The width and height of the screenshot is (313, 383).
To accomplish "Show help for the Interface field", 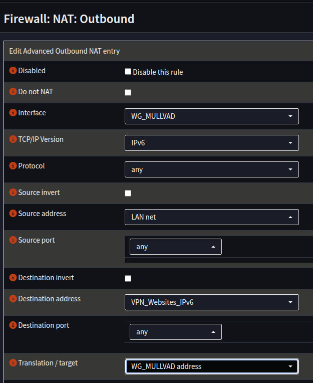I will tap(13, 113).
